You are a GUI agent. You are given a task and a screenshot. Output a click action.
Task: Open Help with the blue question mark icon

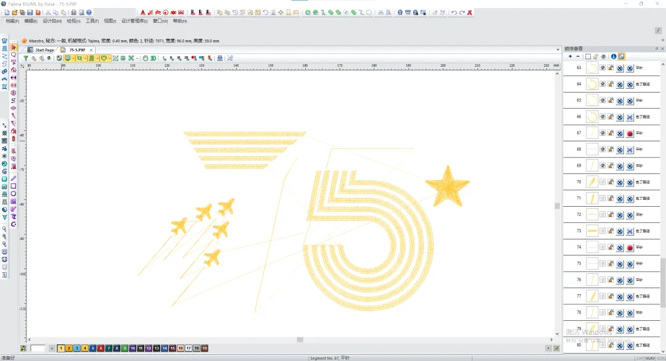click(89, 12)
